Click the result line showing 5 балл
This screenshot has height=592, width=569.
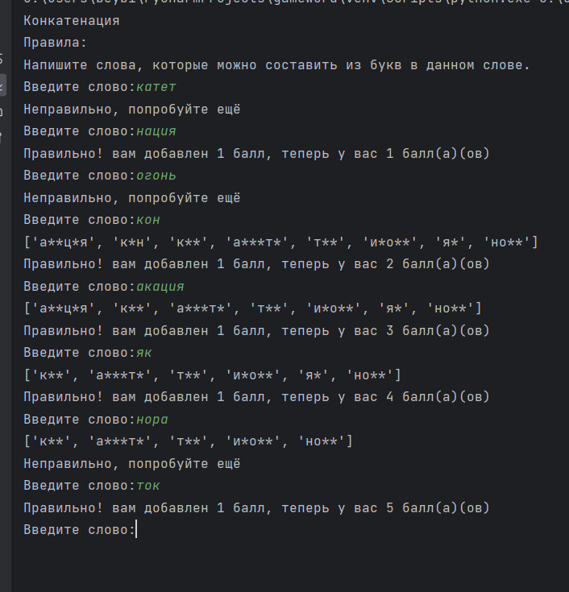coord(256,508)
